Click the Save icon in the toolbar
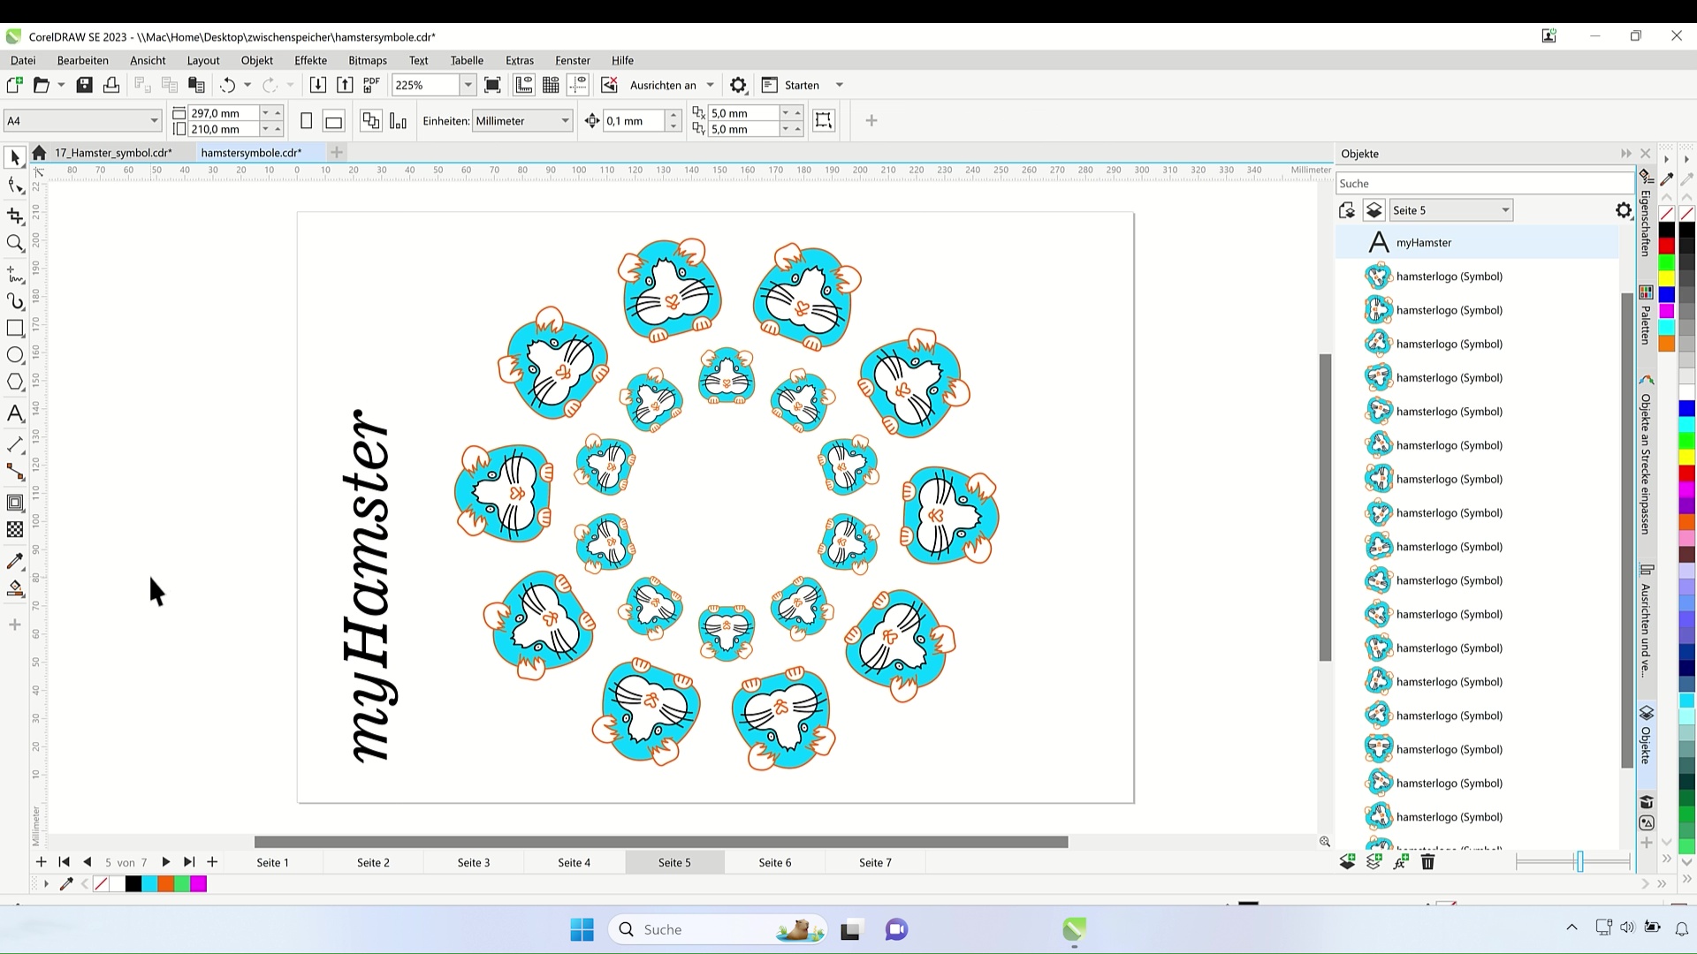The image size is (1697, 954). click(x=84, y=85)
